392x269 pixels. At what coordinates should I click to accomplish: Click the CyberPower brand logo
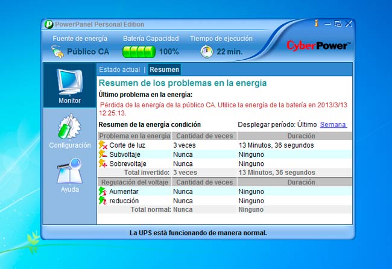tap(318, 46)
